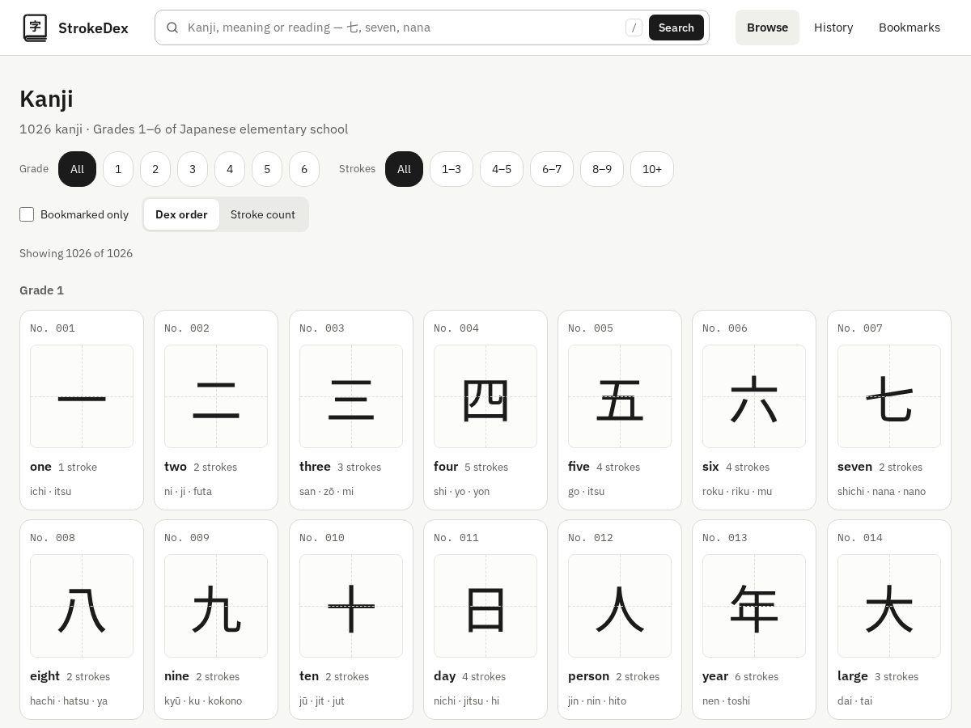The width and height of the screenshot is (971, 728).
Task: Filter kanji with 8–9 strokes
Action: [x=602, y=169]
